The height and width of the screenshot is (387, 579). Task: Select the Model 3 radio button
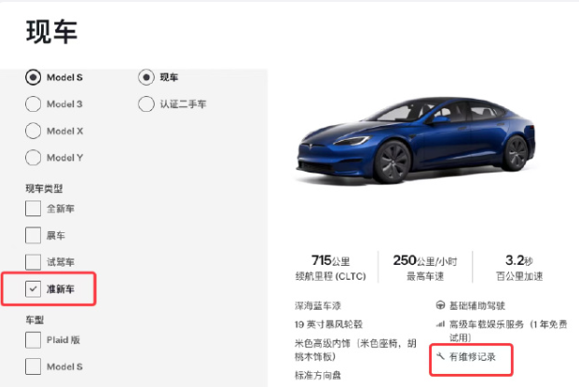(x=33, y=104)
